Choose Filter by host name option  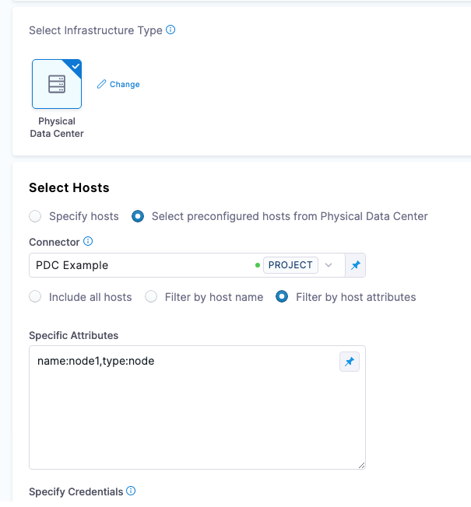pos(151,297)
